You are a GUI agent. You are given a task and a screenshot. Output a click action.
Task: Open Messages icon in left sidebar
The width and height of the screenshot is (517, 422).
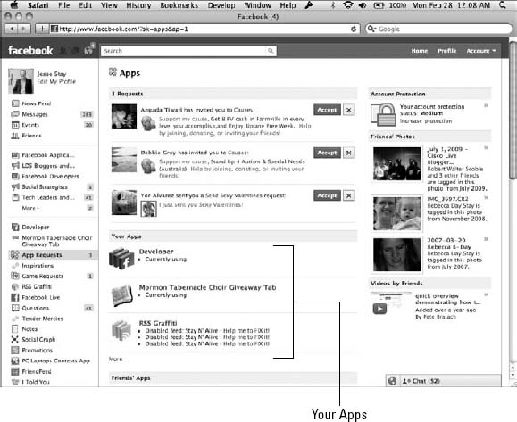pyautogui.click(x=15, y=114)
